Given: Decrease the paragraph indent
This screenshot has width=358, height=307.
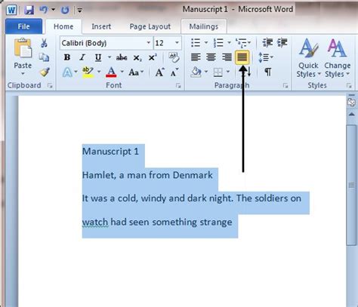Looking at the screenshot, I should (x=267, y=43).
